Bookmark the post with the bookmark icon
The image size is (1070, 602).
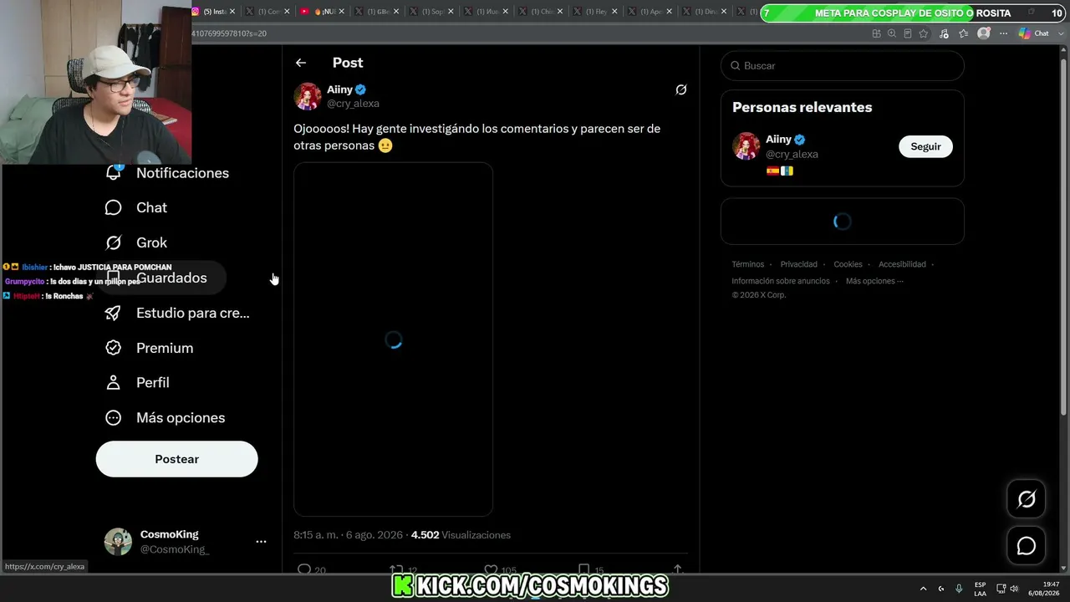584,569
